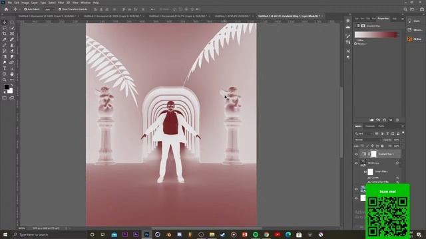Toggle Smart Filters visibility eye
The width and height of the screenshot is (426, 239).
pyautogui.click(x=365, y=171)
